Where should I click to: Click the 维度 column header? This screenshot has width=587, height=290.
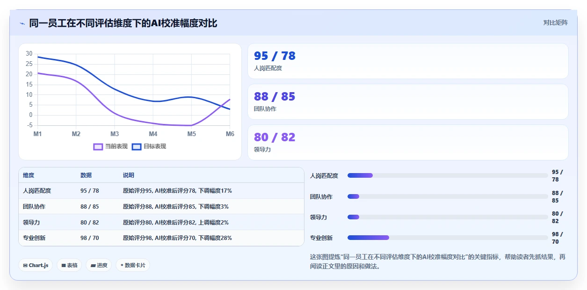[29, 175]
